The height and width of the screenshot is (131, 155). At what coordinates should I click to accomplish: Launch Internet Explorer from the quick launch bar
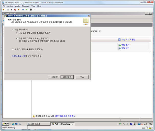coord(13,124)
